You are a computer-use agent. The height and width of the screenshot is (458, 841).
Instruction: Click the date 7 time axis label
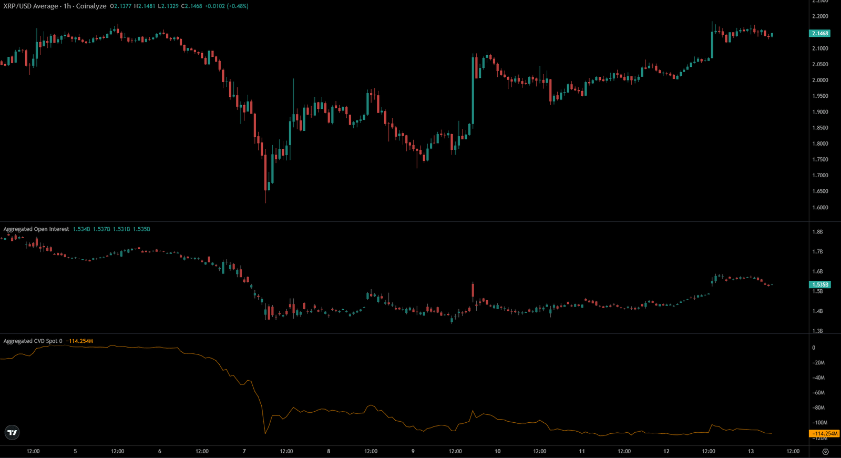[x=244, y=451]
